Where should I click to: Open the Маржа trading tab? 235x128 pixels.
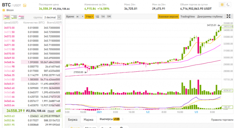[x=88, y=120]
